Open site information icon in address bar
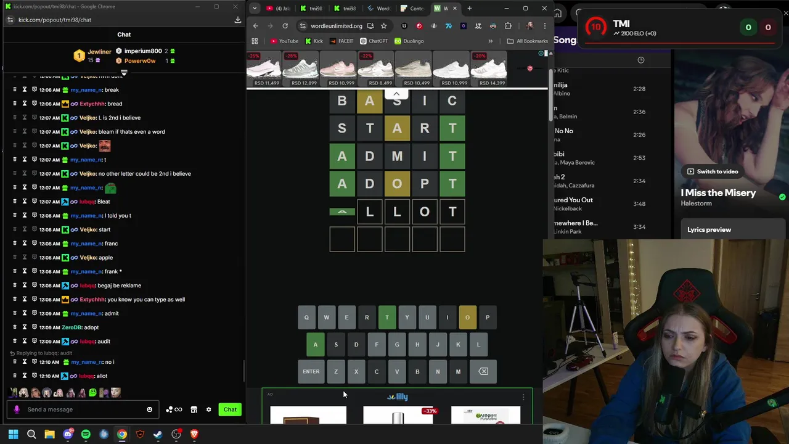This screenshot has width=789, height=444. (302, 26)
